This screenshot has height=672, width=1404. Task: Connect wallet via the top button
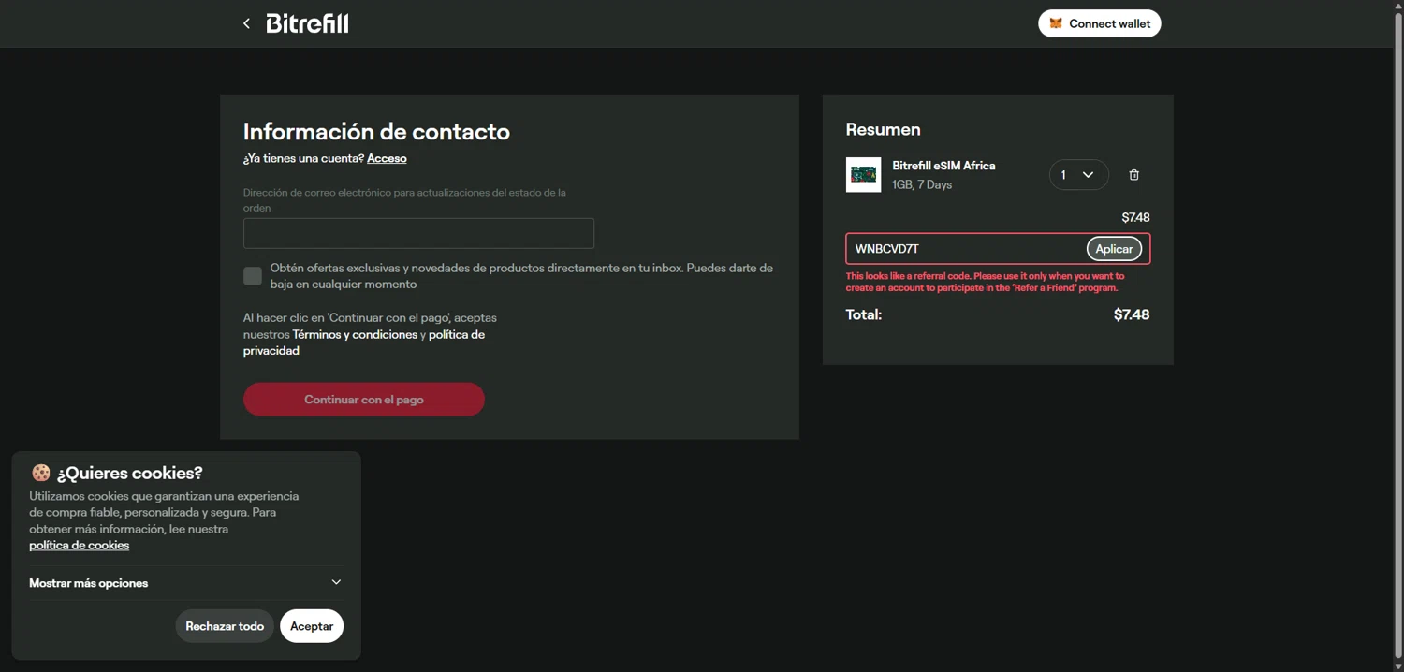pos(1100,23)
